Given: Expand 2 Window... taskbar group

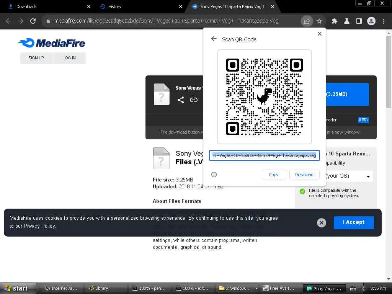Looking at the screenshot, I should 237,288.
